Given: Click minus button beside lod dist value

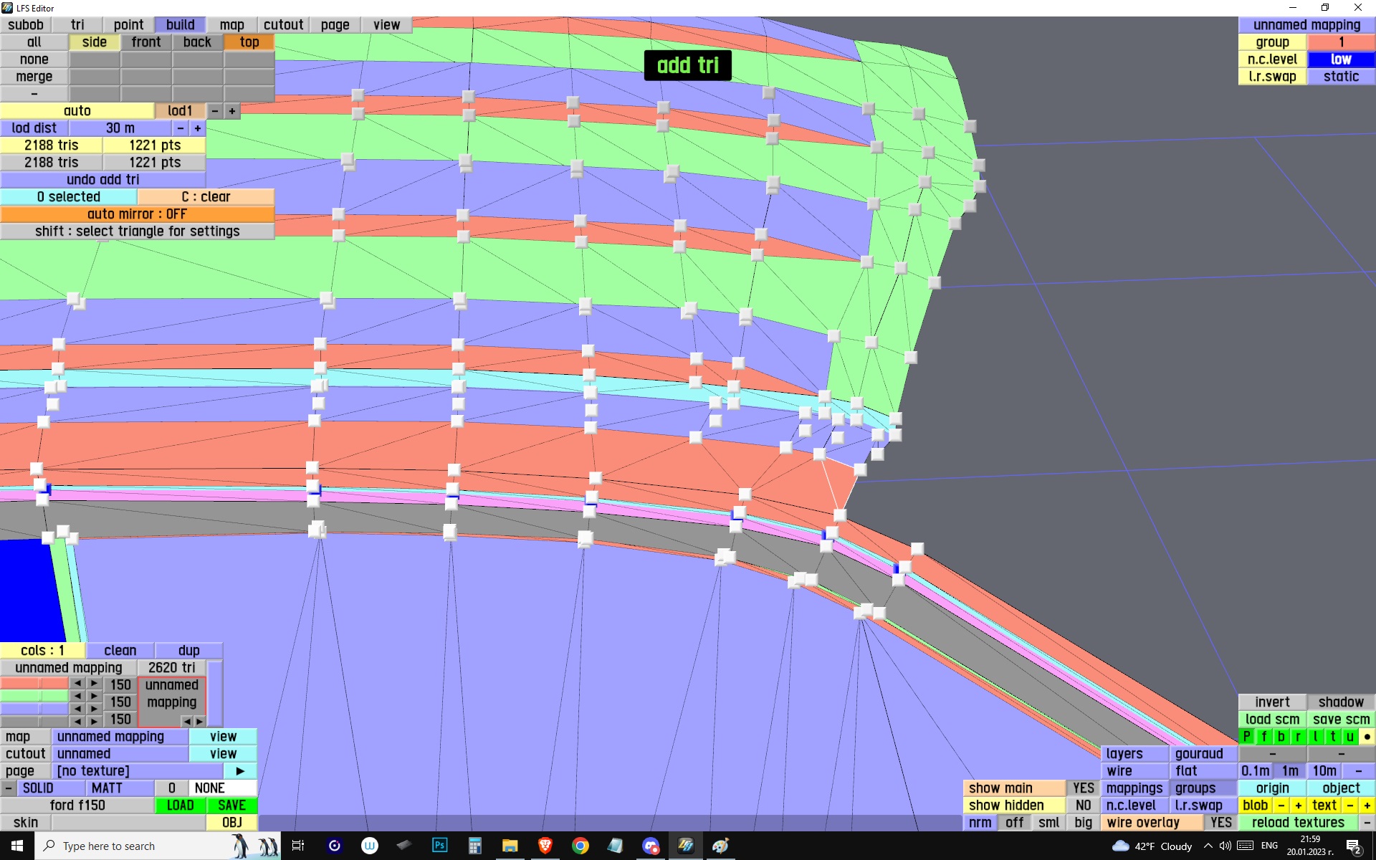Looking at the screenshot, I should pyautogui.click(x=181, y=128).
